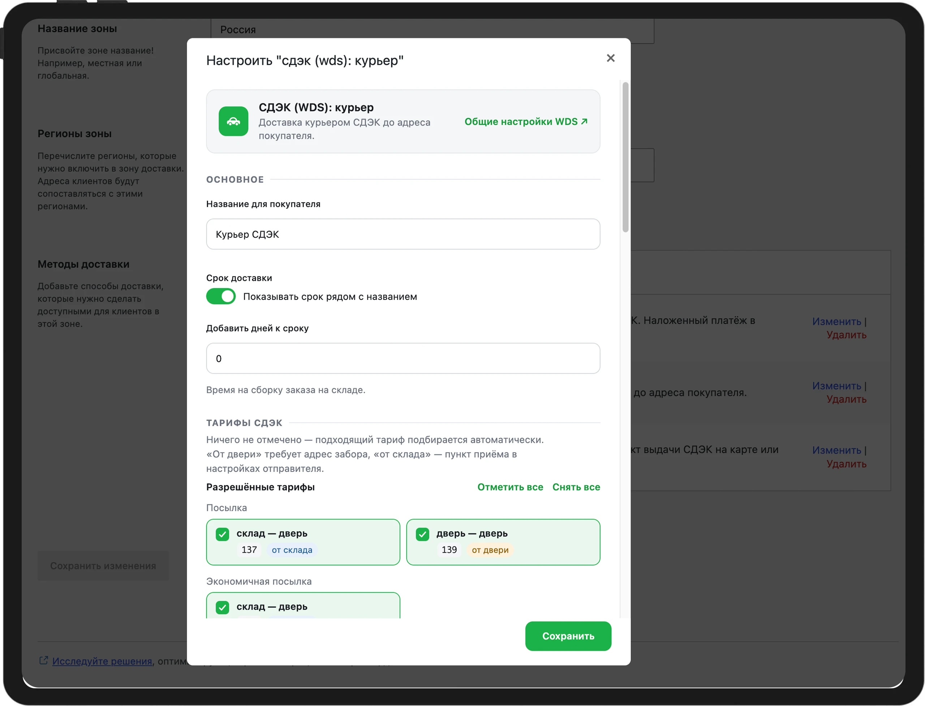925x706 pixels.
Task: Uncheck Экономичная посылка склад — дверь checkbox
Action: [x=222, y=607]
